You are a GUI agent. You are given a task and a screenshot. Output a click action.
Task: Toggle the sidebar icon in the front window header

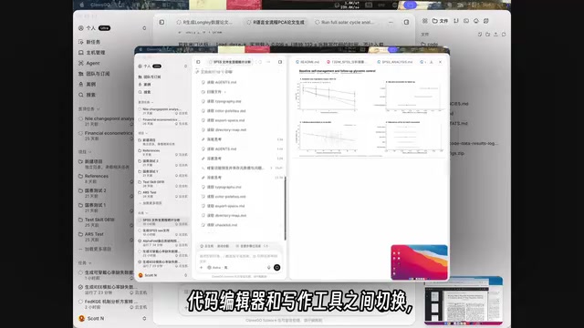click(x=198, y=62)
